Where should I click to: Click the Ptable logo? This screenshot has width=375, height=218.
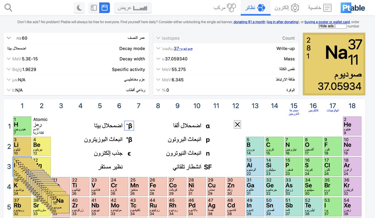pos(353,8)
